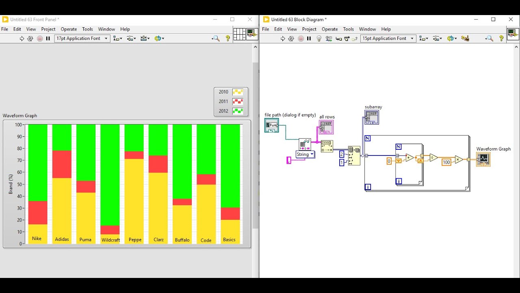Viewport: 520px width, 293px height.
Task: Click the numeric constant 0
Action: [389, 161]
